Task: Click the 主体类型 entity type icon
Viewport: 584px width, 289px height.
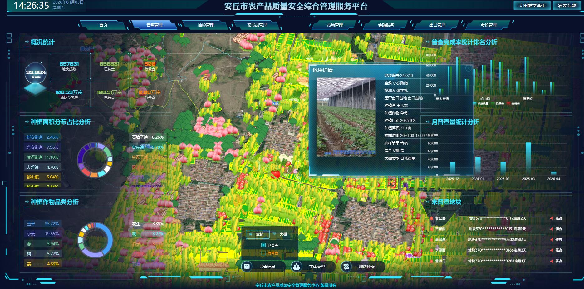Action: click(296, 267)
